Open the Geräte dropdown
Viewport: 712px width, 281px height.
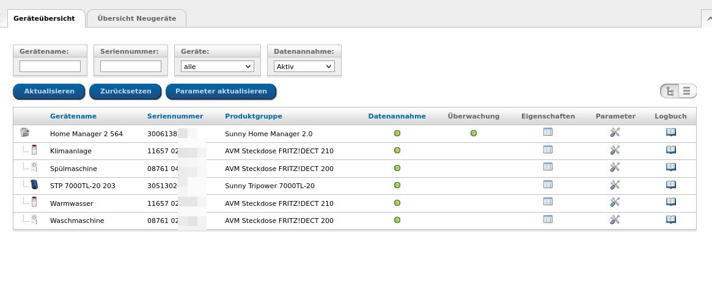218,67
